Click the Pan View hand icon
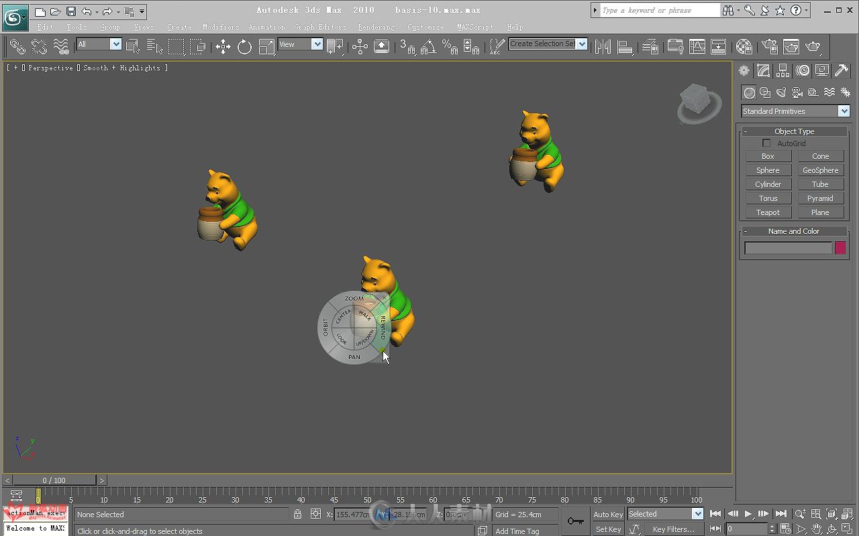Screen dimensions: 859x536 pos(815,529)
